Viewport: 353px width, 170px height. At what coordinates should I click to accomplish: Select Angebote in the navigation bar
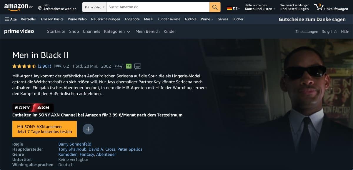[x=132, y=19]
